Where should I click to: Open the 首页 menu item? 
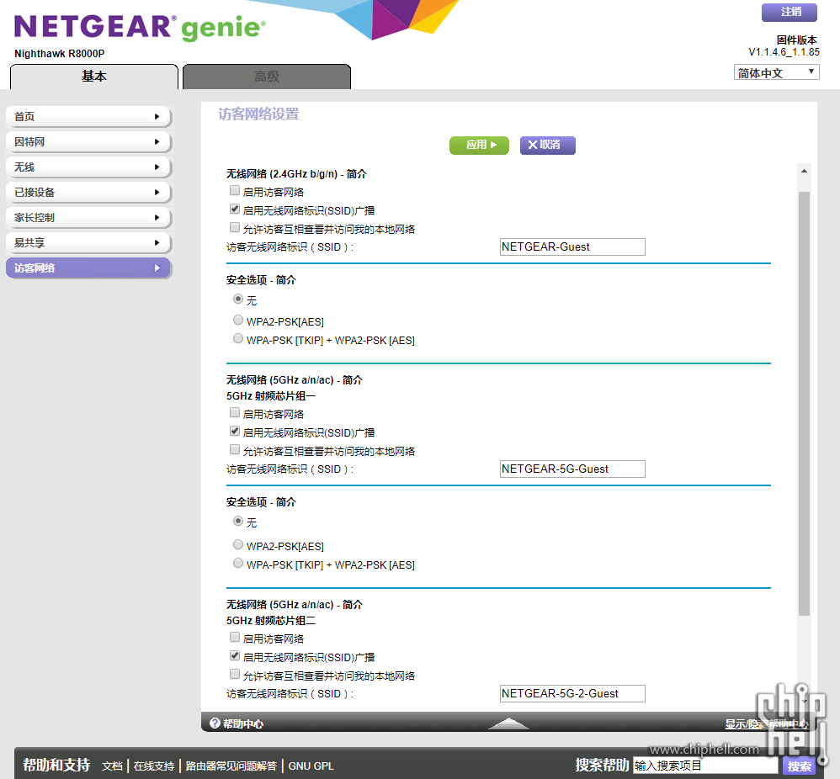coord(88,117)
